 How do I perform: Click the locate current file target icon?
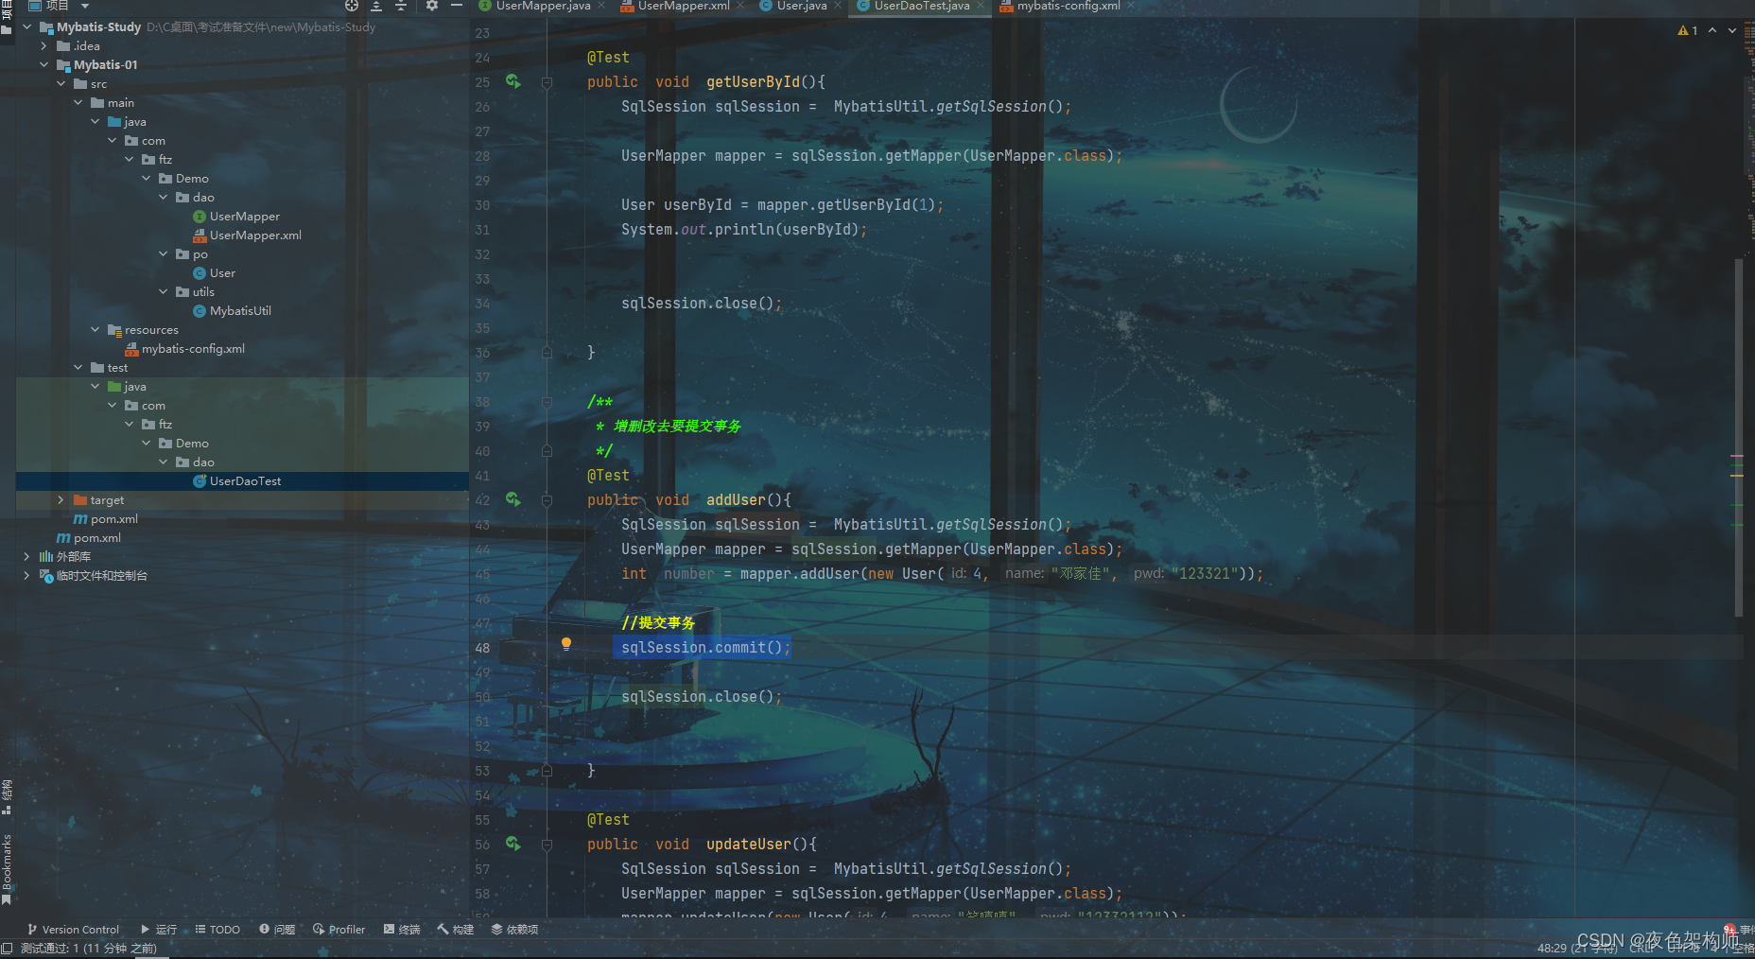(352, 6)
